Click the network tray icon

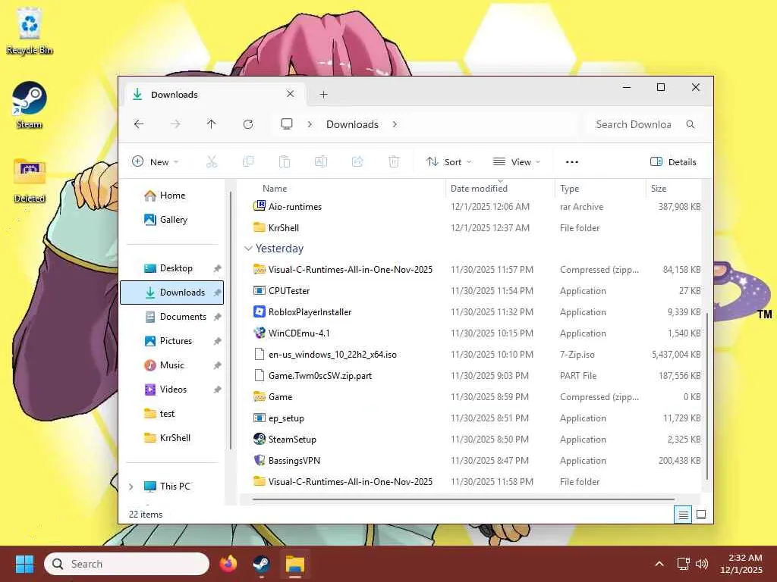tap(684, 564)
